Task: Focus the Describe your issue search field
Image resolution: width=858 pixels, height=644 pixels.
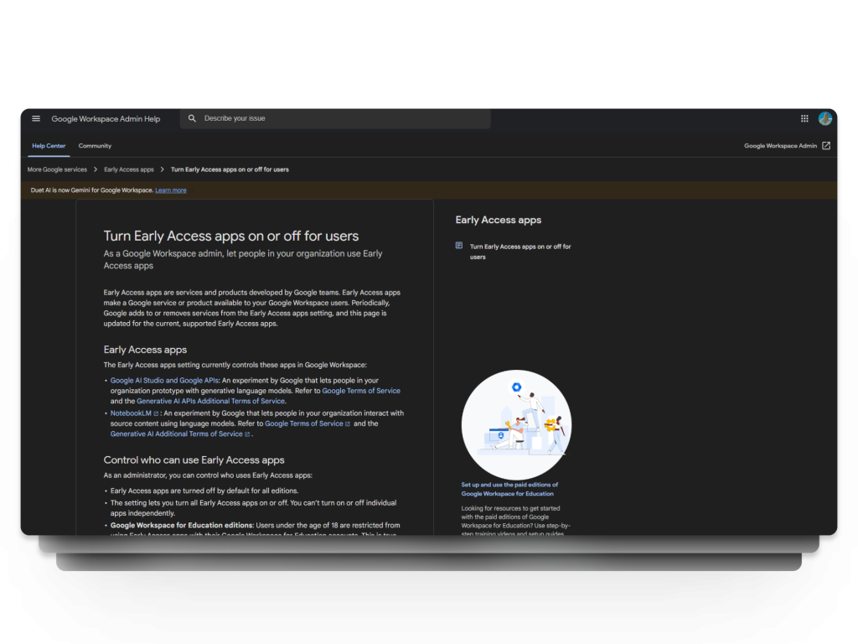Action: click(335, 118)
